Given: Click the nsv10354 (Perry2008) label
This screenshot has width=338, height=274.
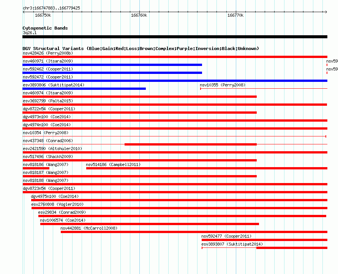Looking at the screenshot, I should pyautogui.click(x=46, y=133).
